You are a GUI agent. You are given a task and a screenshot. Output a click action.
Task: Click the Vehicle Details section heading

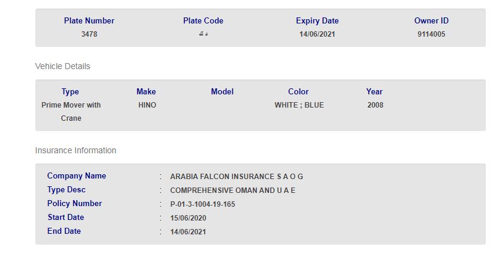[62, 66]
